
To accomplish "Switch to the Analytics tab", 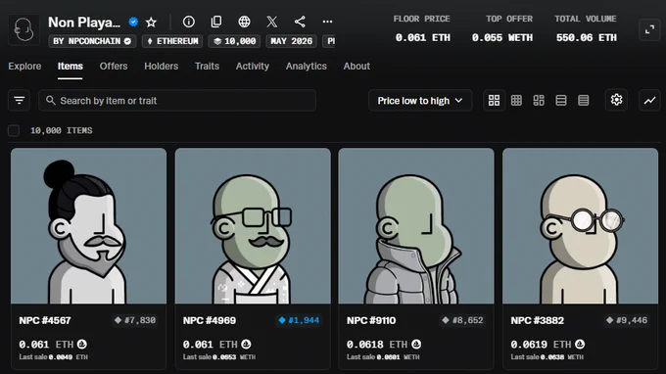I will [x=307, y=67].
